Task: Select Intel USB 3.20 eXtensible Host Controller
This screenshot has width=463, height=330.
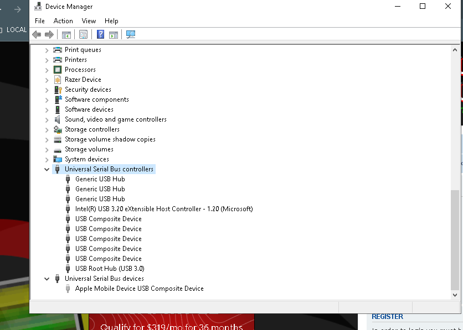Action: [x=163, y=209]
